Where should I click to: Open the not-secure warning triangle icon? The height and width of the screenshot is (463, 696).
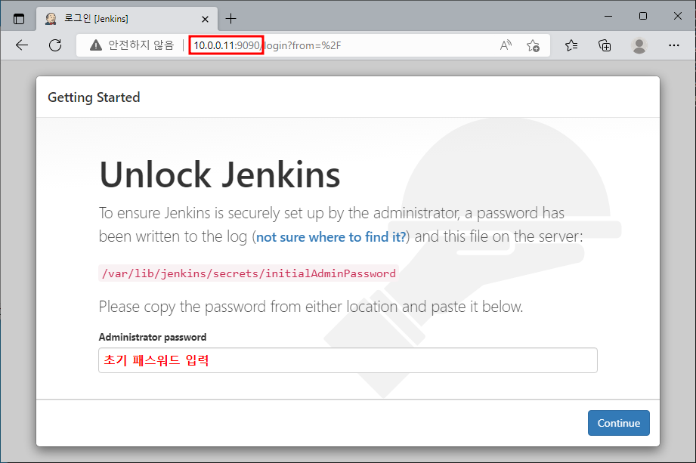pyautogui.click(x=96, y=45)
